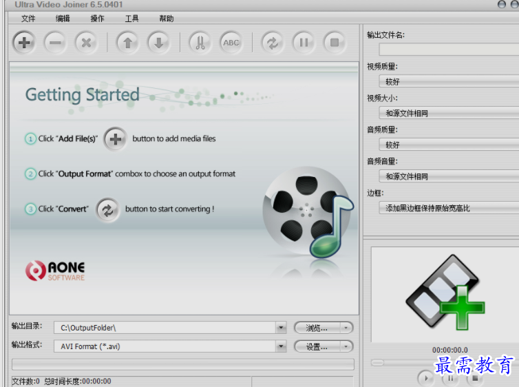The height and width of the screenshot is (387, 519).
Task: Click the Add File(s) icon in Getting Started
Action: 115,139
